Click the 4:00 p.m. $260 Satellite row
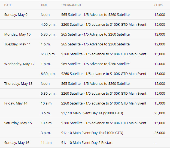This screenshot has height=148, width=170. (85, 25)
